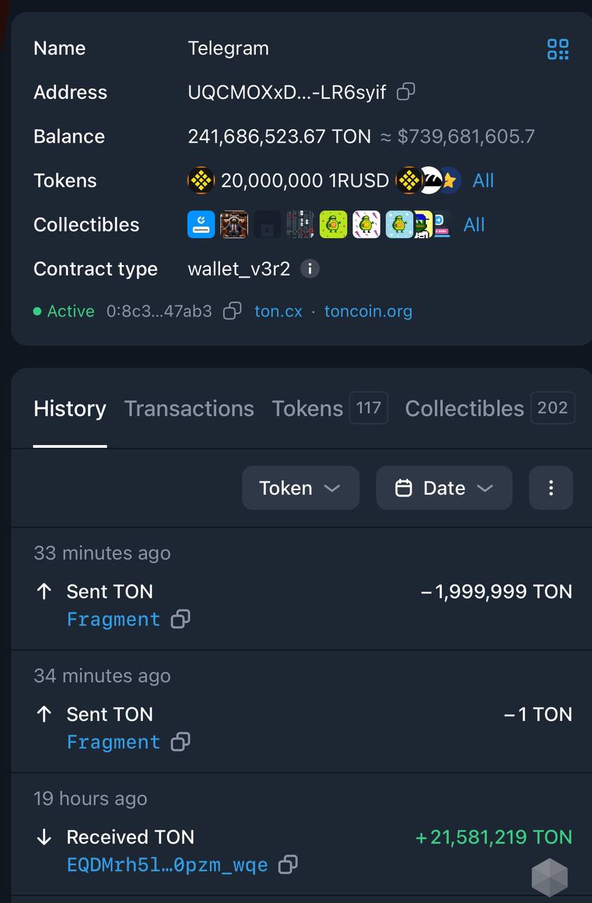Copy the Fragment address under -1,999,999 TON
This screenshot has width=592, height=903.
(x=180, y=619)
